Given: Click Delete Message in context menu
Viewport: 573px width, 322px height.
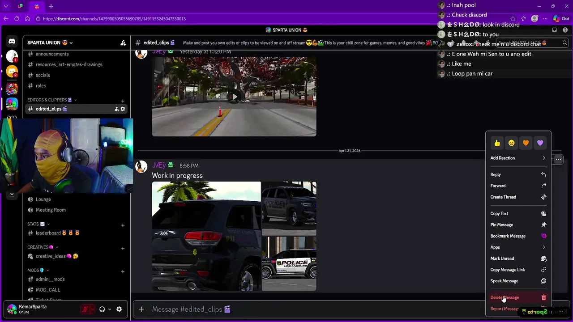Looking at the screenshot, I should pyautogui.click(x=518, y=298).
